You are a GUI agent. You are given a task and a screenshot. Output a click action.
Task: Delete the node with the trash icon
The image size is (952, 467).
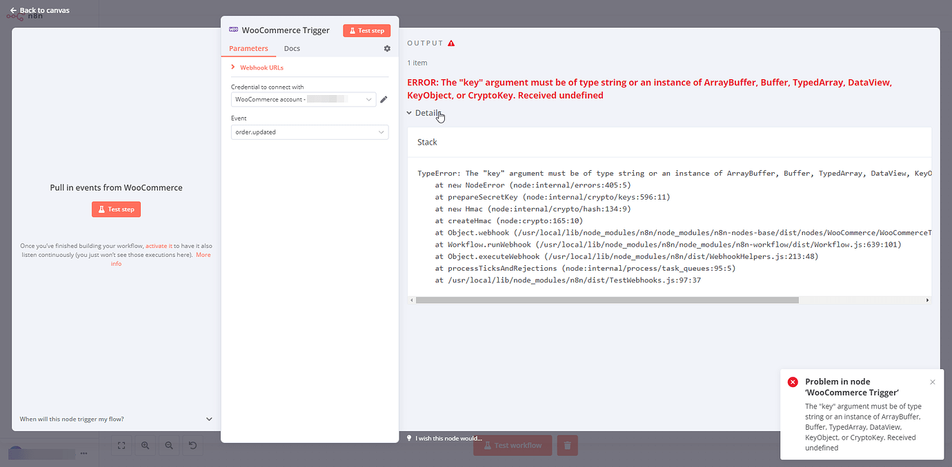tap(567, 445)
